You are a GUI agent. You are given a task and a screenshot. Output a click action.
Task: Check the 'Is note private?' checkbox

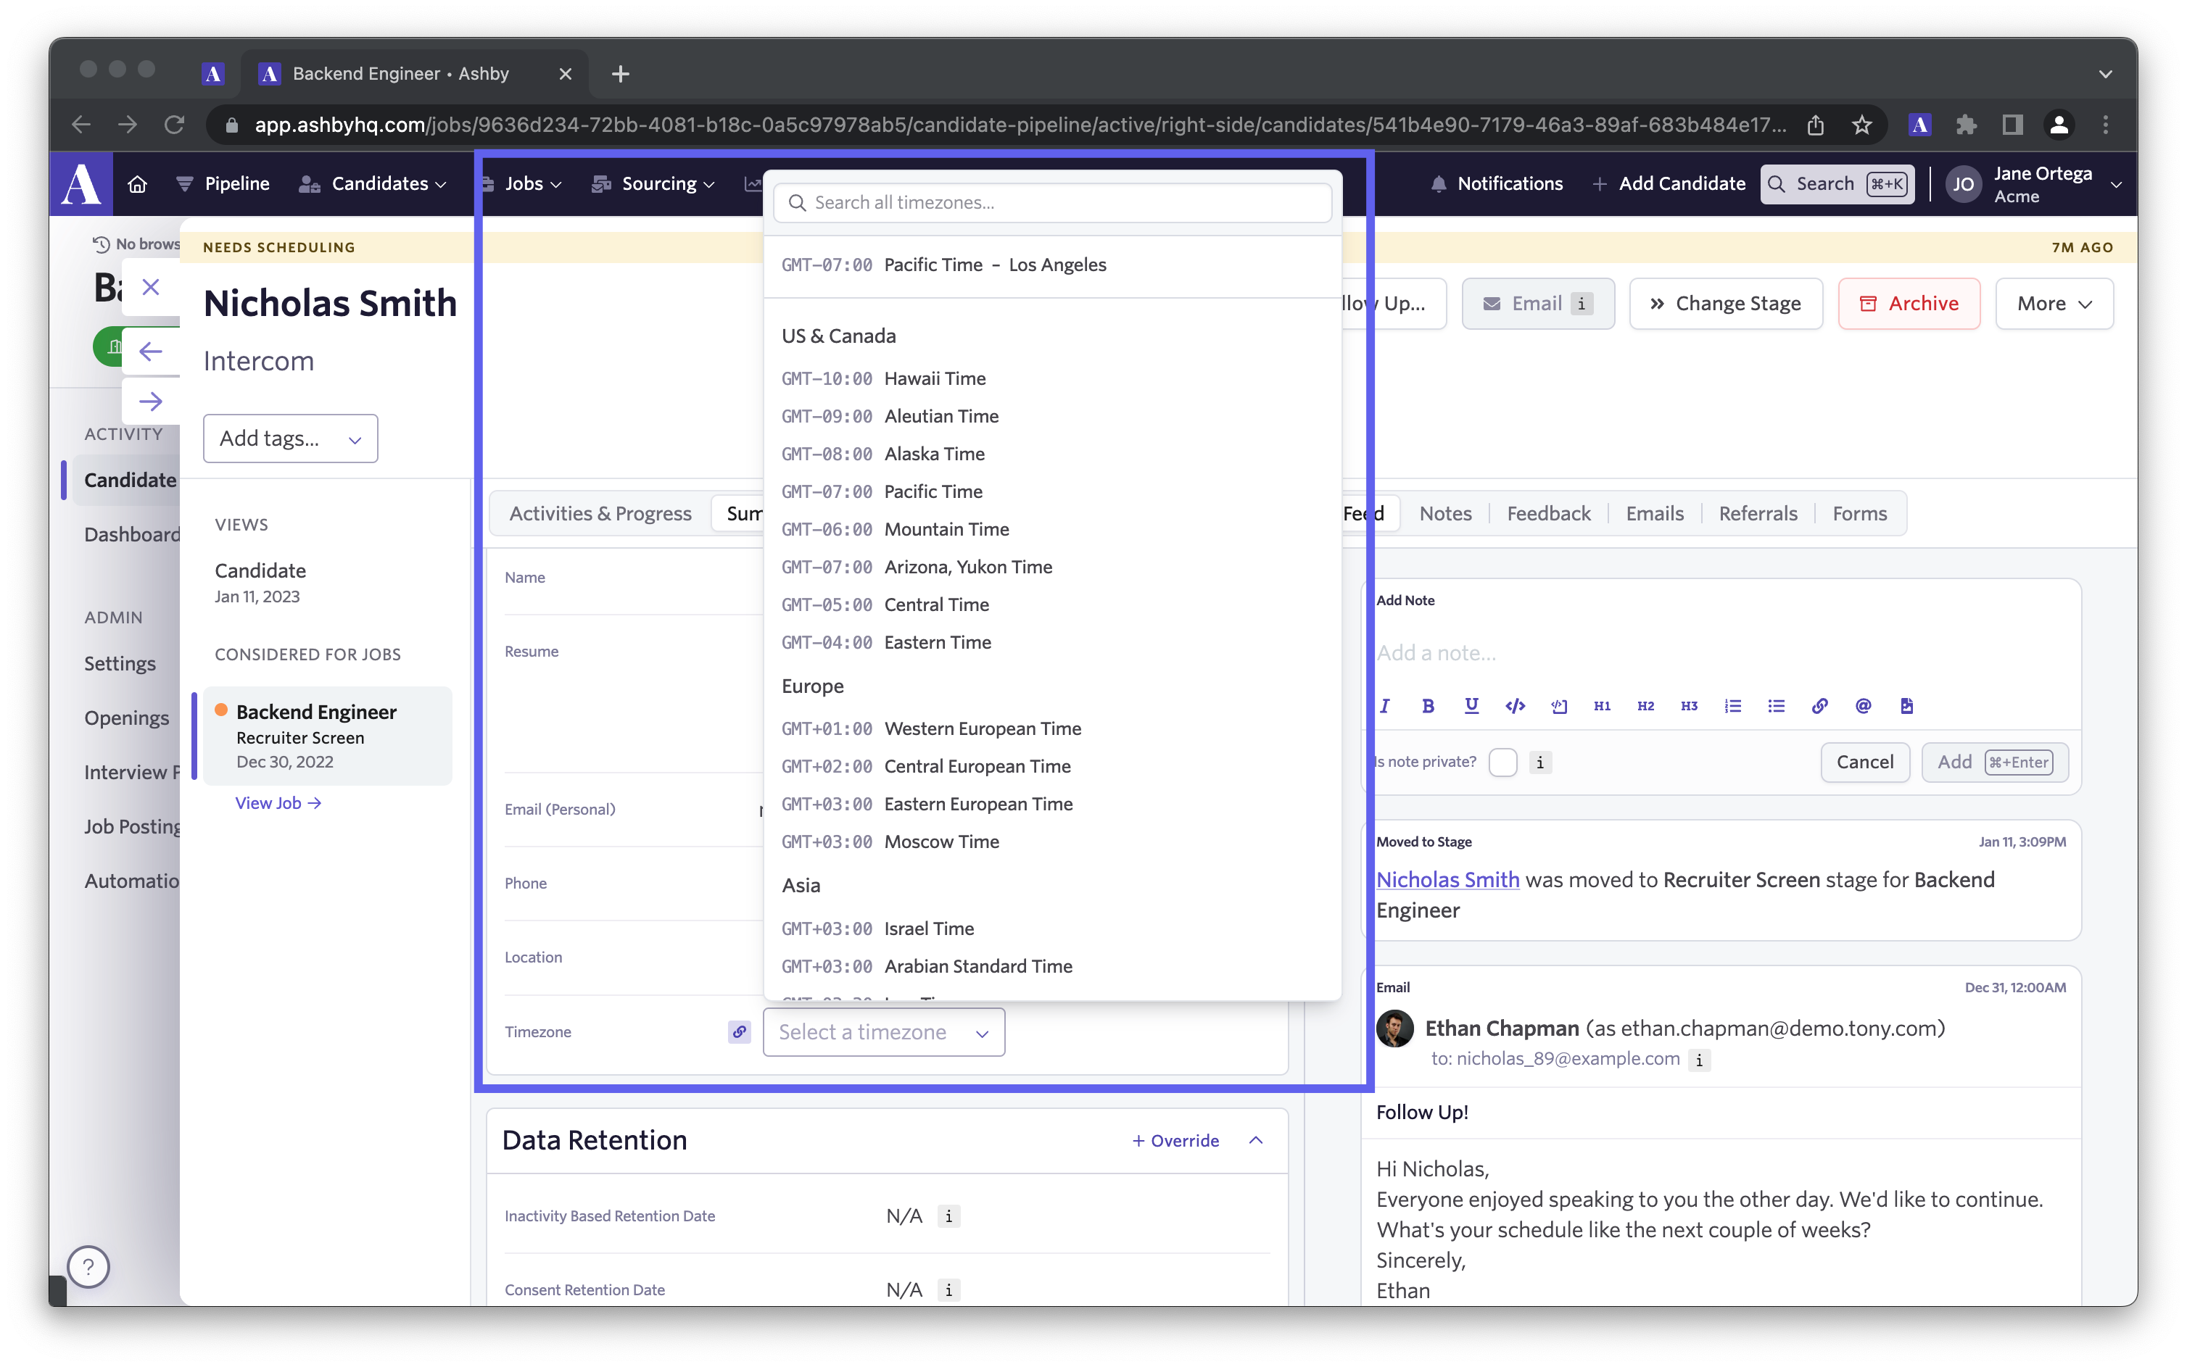point(1502,763)
